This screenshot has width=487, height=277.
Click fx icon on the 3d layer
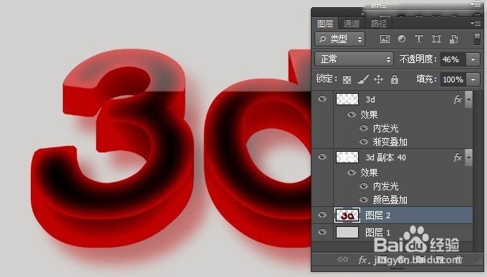[458, 99]
